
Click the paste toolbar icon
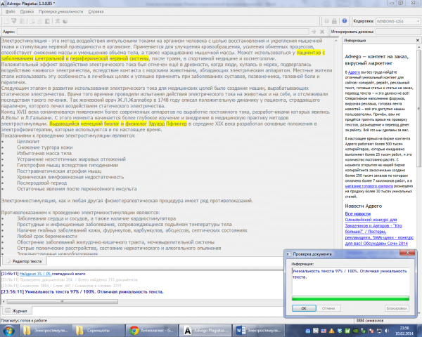(47, 21)
